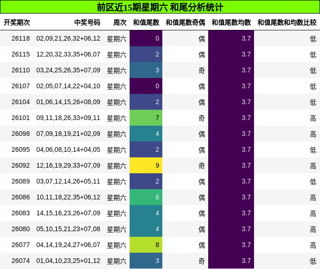Select winning numbers 04,06,08,10,14+04,05
The width and height of the screenshot is (320, 269).
coord(68,149)
